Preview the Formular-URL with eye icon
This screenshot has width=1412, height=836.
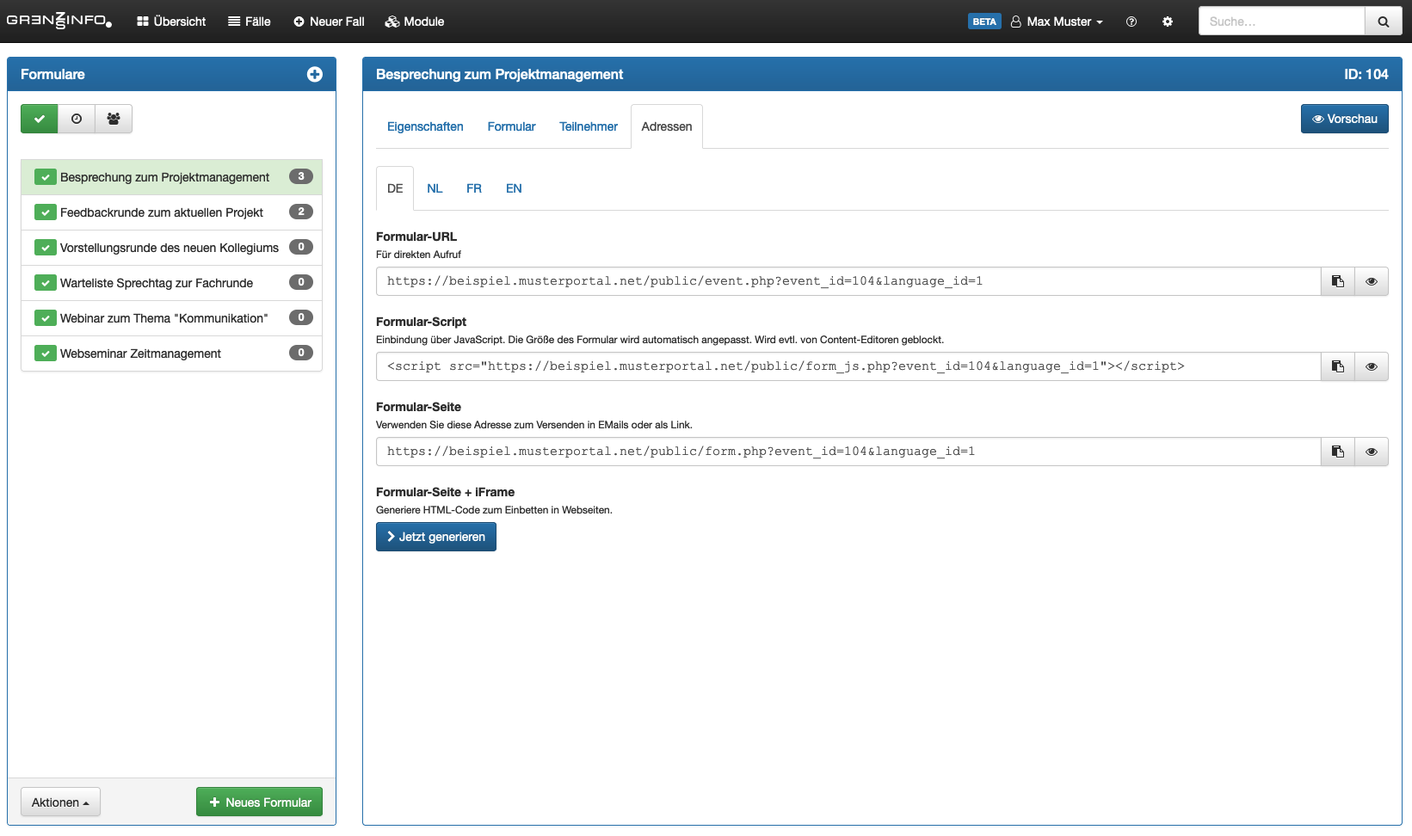(1372, 281)
